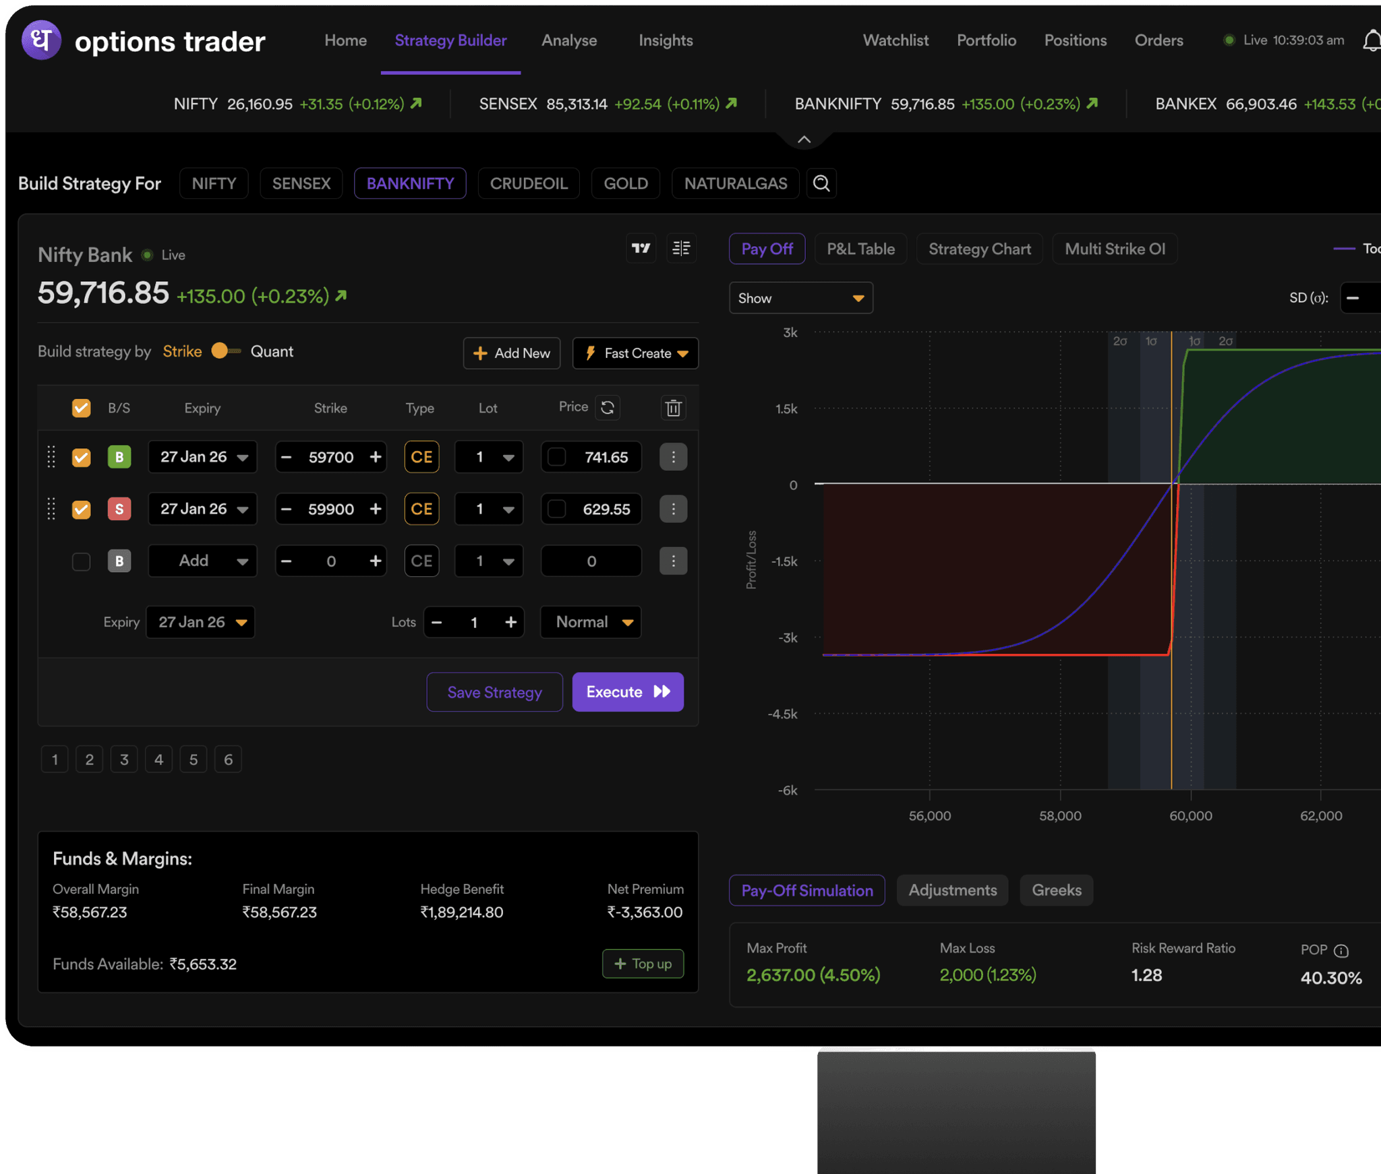
Task: Toggle the select-all legs checkbox
Action: 81,408
